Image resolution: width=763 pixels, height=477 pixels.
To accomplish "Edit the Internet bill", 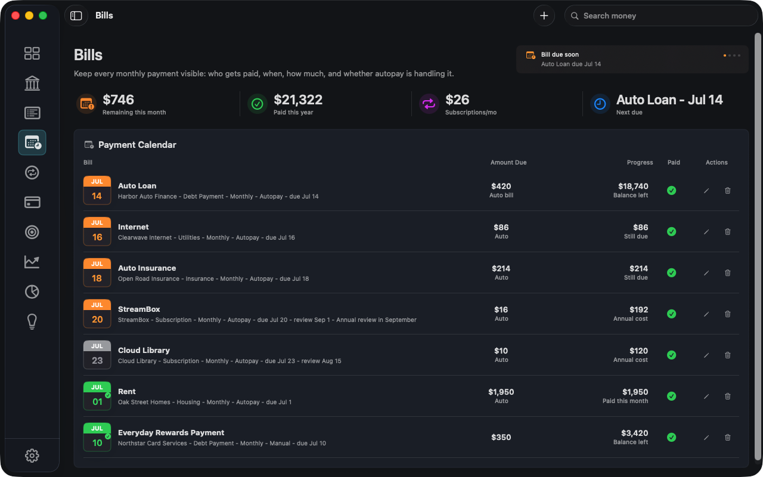I will (706, 232).
